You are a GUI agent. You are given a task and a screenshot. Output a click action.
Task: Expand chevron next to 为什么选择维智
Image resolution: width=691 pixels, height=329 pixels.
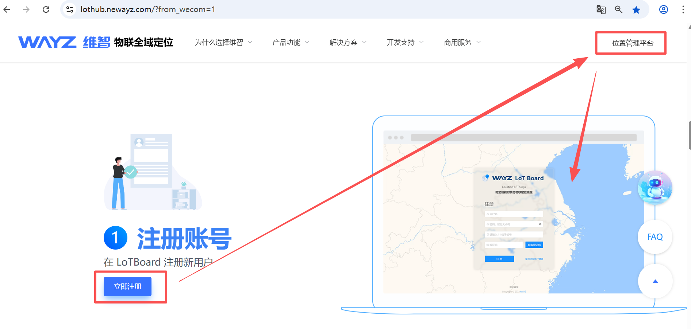tap(250, 42)
